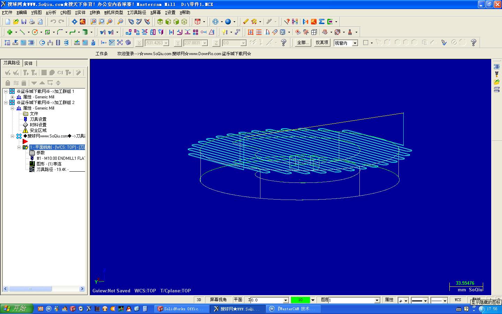Select the 材料设置 tree item
Viewport: 502px width, 314px height.
click(38, 125)
